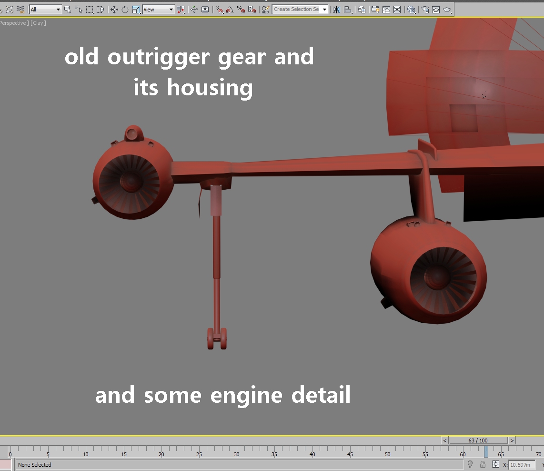Toggle the Selection Lock padlock
Image resolution: width=544 pixels, height=471 pixels.
[483, 464]
